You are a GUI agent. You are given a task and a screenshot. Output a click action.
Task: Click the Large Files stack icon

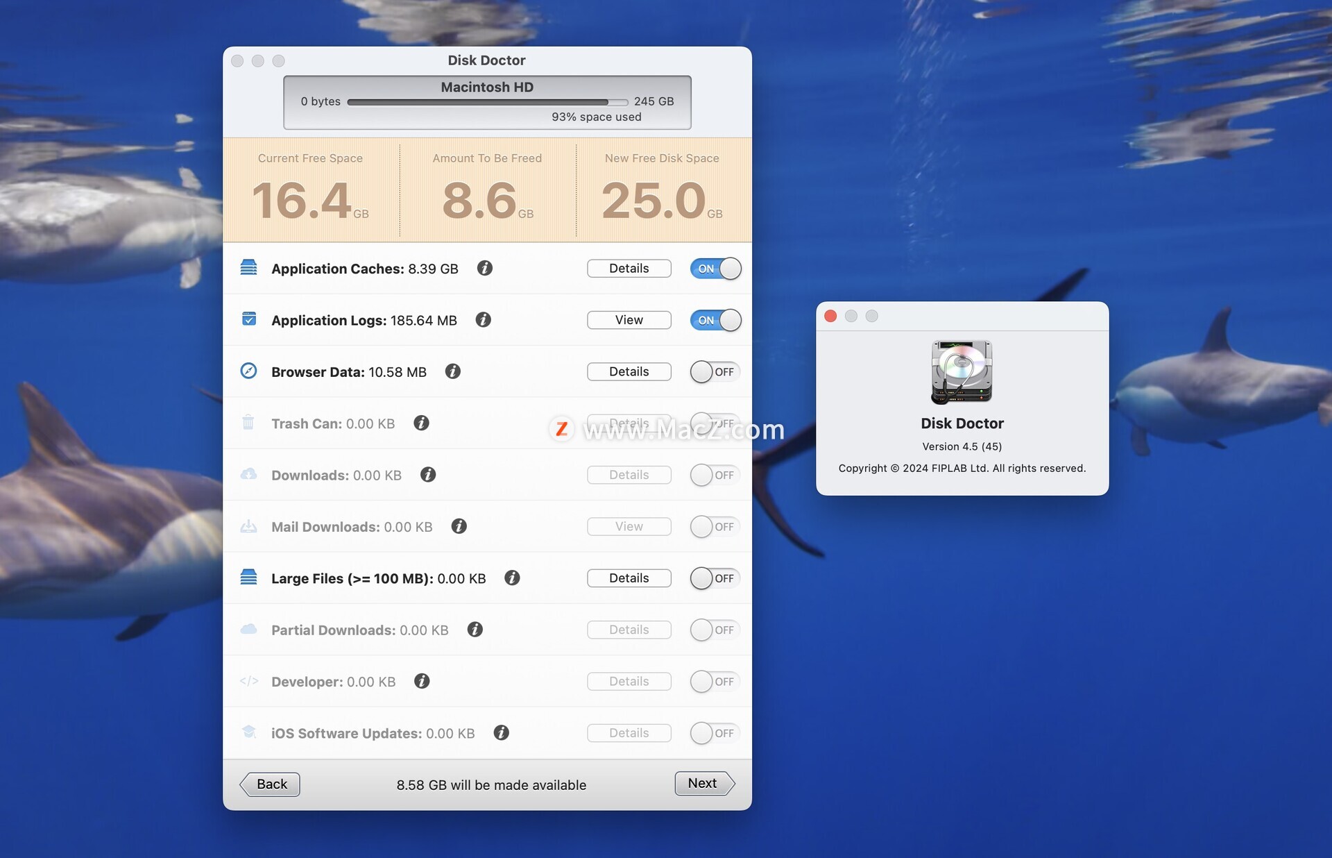click(248, 577)
